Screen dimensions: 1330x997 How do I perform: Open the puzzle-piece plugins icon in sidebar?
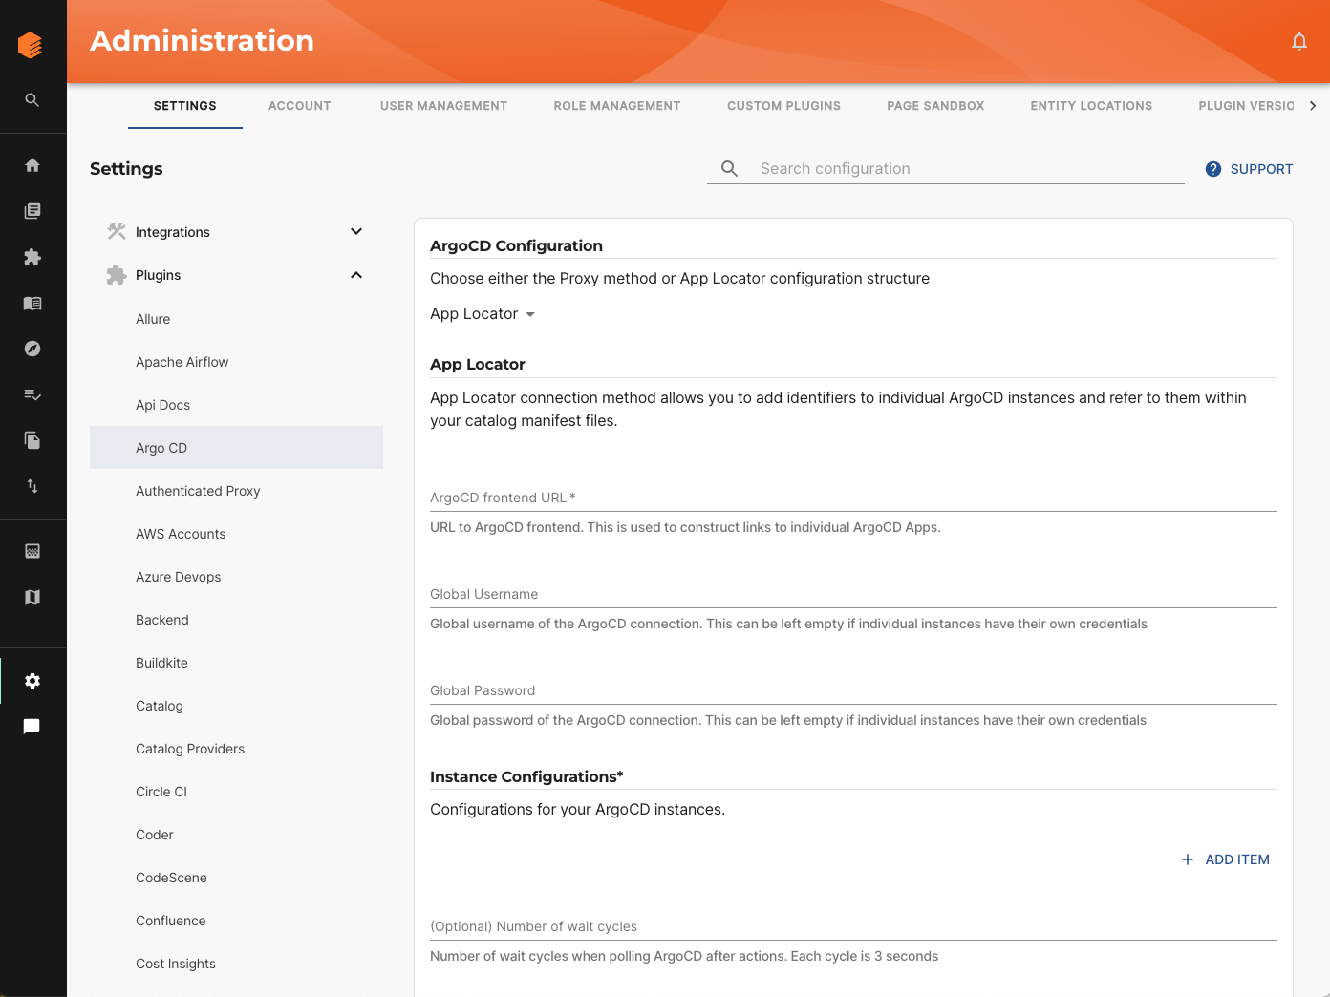(32, 257)
